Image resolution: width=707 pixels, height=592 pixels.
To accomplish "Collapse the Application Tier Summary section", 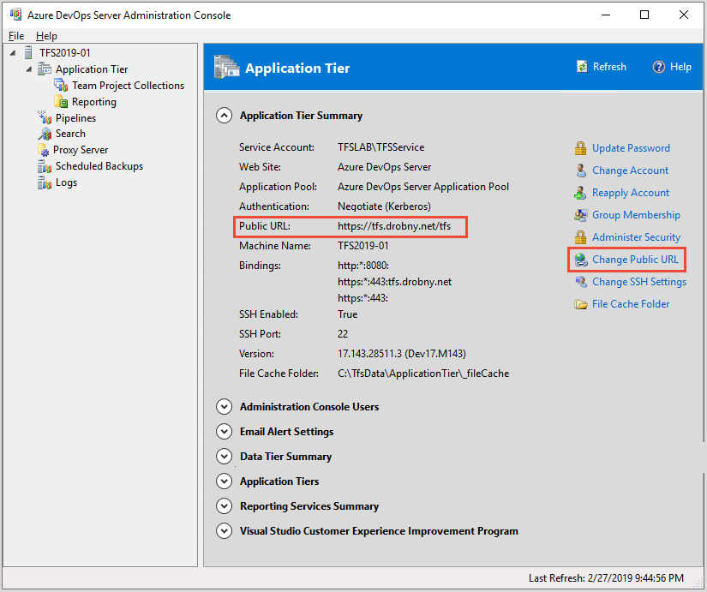I will 224,115.
